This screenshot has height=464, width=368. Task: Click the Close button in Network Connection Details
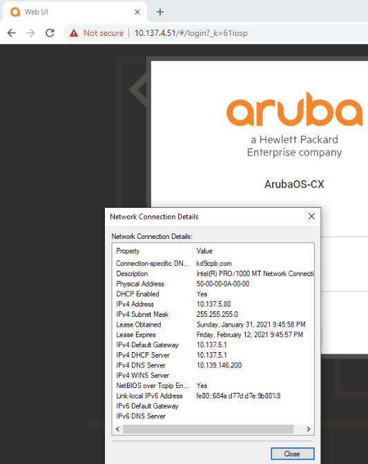[292, 454]
